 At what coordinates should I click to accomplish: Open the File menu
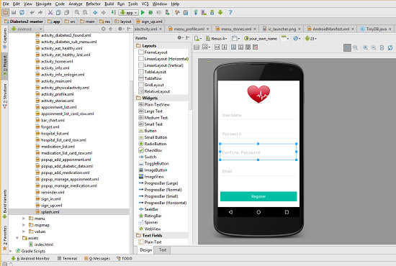[6, 4]
